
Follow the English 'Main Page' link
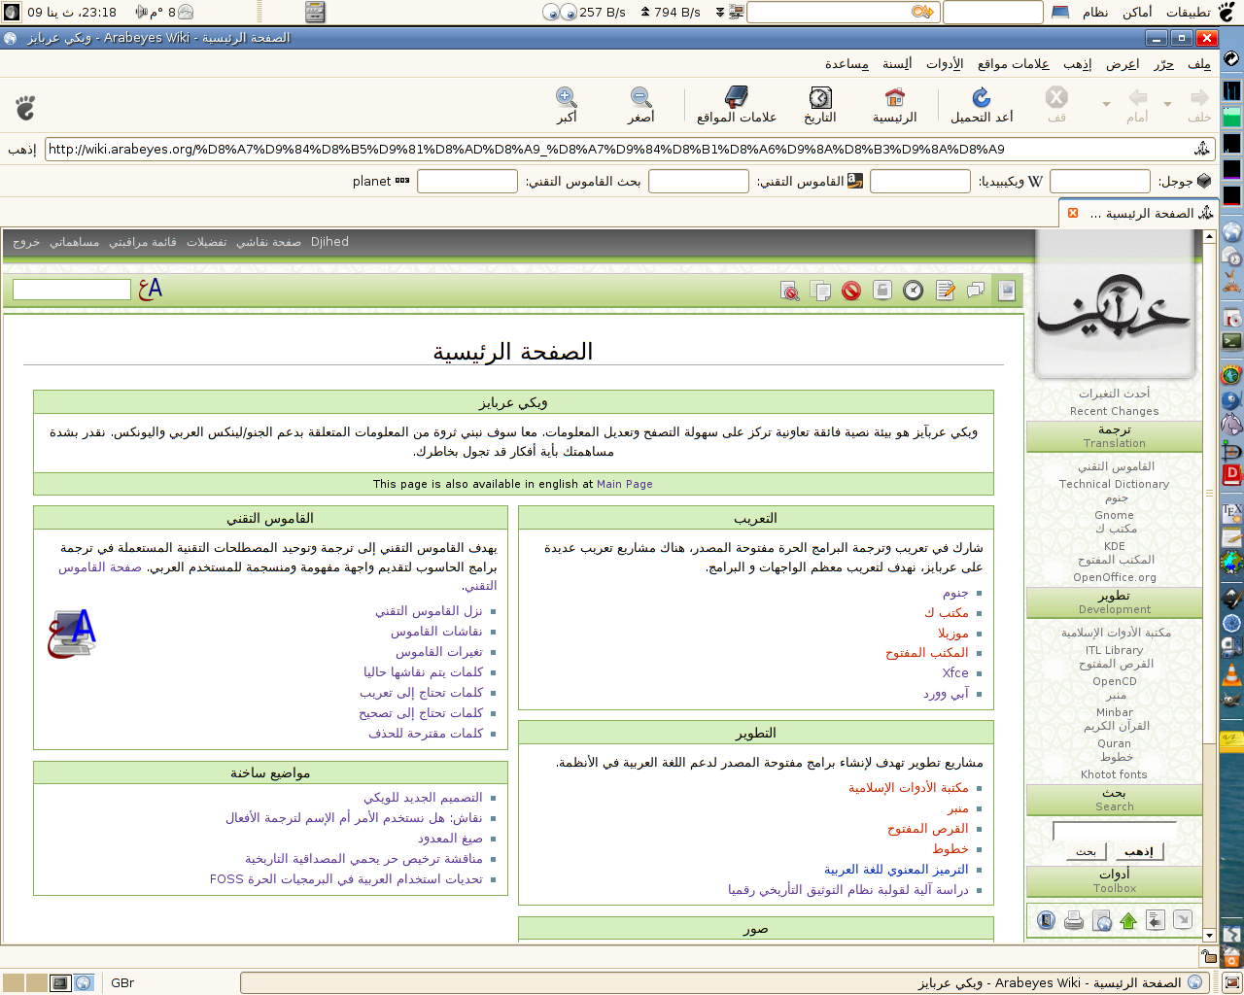pyautogui.click(x=625, y=484)
